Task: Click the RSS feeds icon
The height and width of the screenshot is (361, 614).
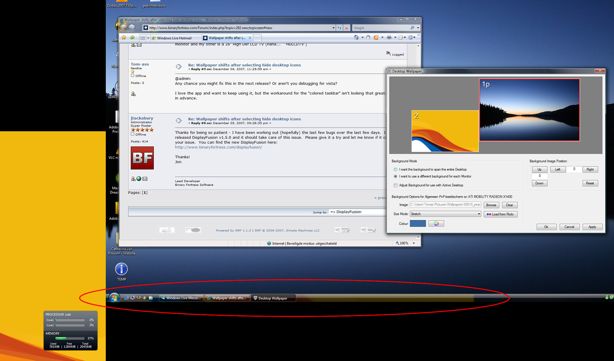Action: [376, 38]
